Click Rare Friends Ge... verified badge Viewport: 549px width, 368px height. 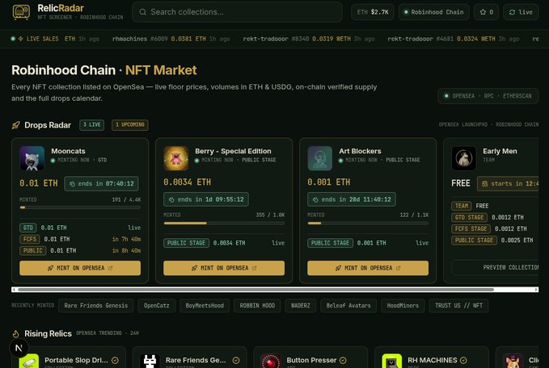coord(236,360)
